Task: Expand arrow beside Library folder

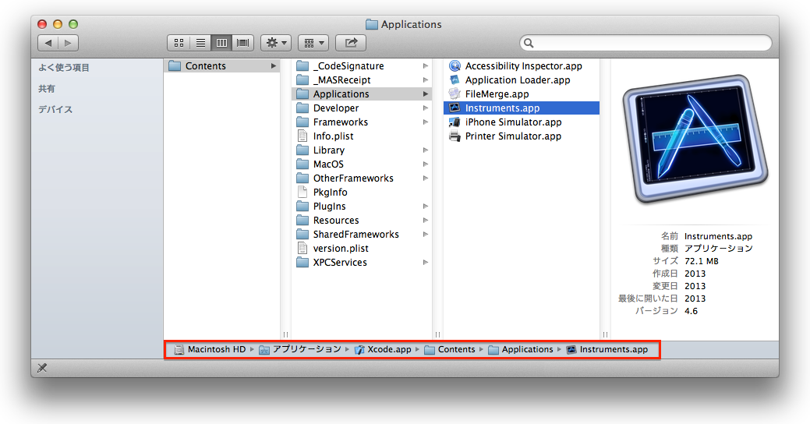Action: (x=426, y=150)
